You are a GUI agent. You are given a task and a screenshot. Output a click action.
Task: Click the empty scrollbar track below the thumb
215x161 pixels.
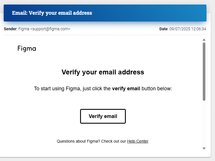point(204,124)
